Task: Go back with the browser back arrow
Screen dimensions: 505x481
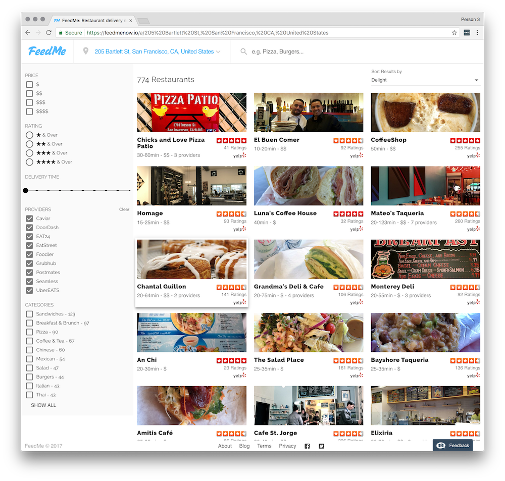Action: 28,32
